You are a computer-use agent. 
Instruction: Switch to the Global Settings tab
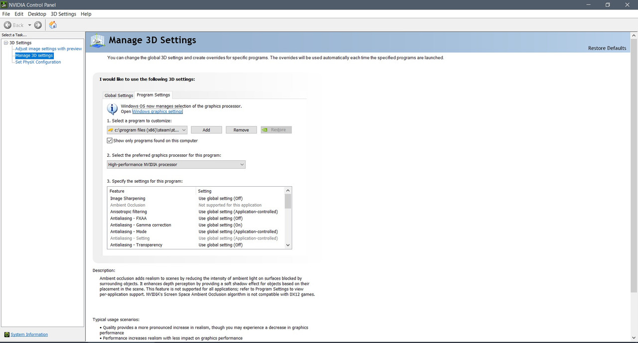119,96
